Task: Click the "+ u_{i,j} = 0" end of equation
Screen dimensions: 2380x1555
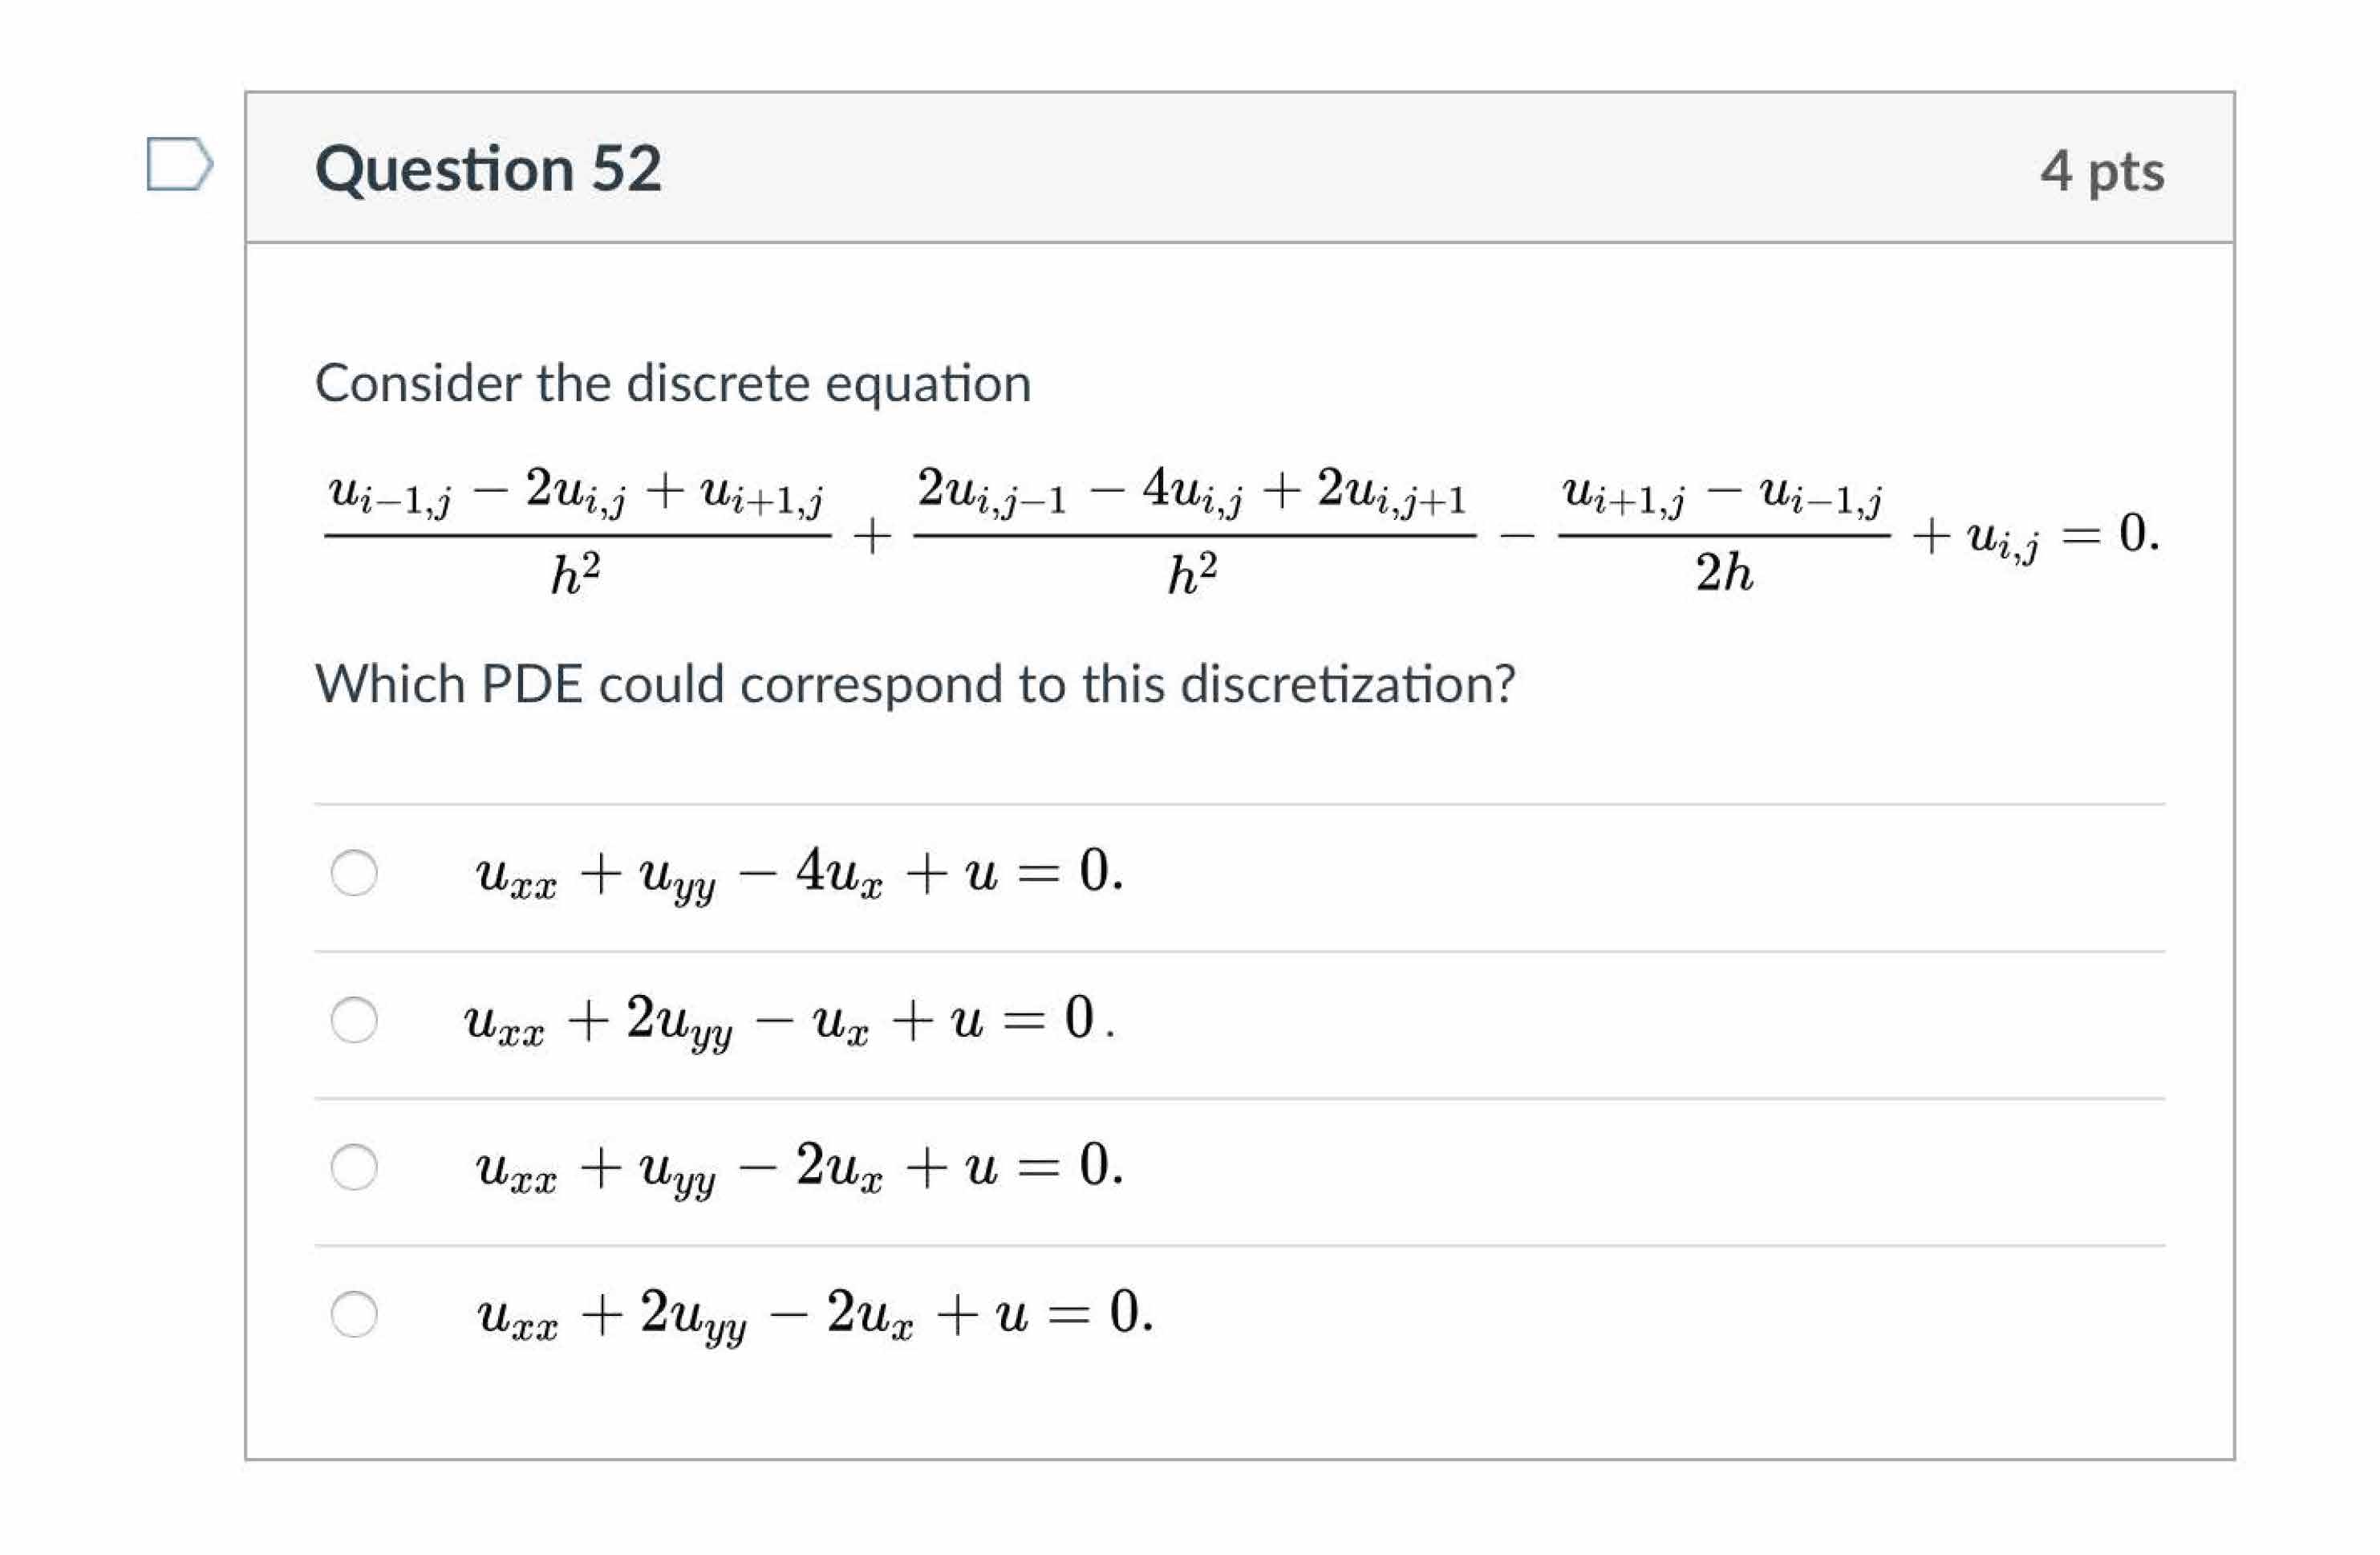Action: [x=2035, y=536]
